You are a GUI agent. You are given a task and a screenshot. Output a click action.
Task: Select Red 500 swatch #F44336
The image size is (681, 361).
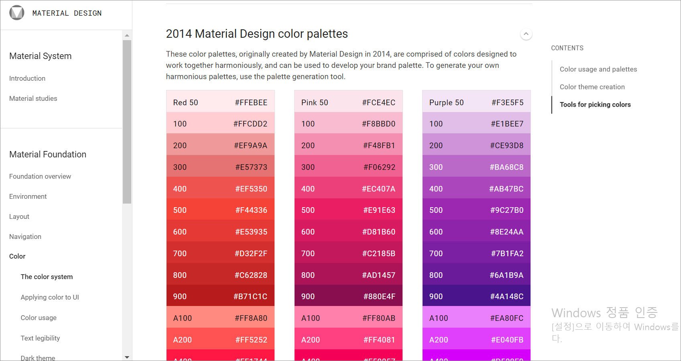[220, 209]
